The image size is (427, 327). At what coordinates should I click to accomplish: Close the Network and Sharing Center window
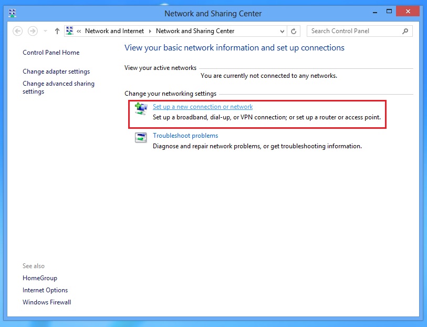(408, 11)
